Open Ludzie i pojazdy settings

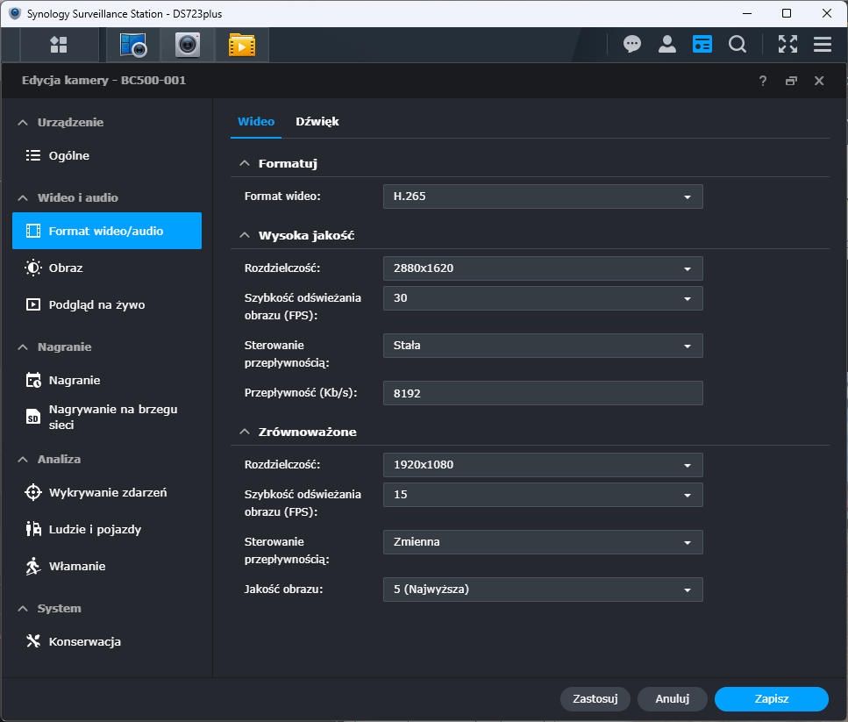[106, 530]
